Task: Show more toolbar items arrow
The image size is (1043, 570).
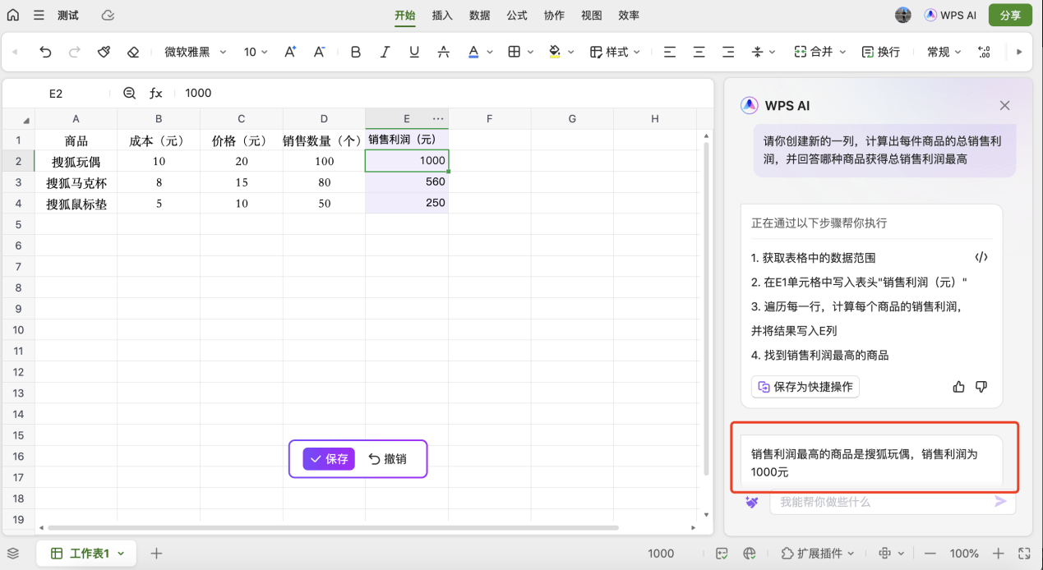Action: point(1019,52)
